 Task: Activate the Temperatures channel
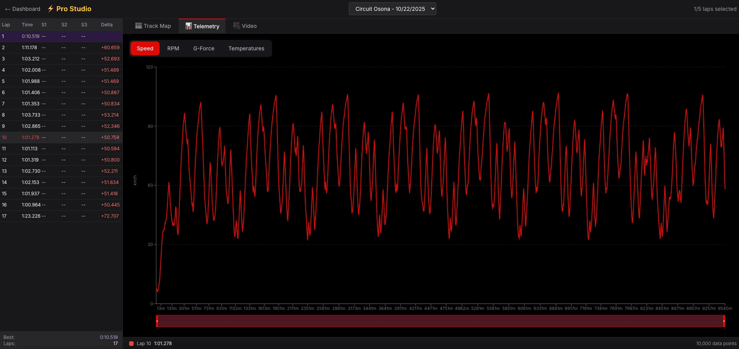[246, 48]
